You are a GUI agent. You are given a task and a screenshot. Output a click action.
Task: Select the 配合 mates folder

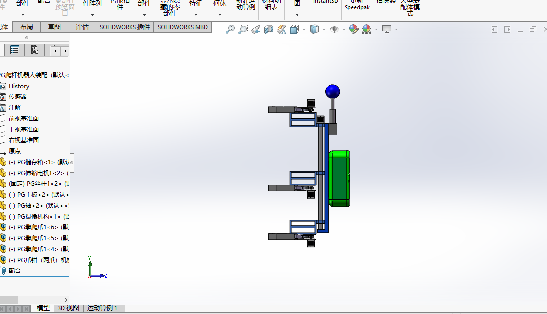(15, 270)
